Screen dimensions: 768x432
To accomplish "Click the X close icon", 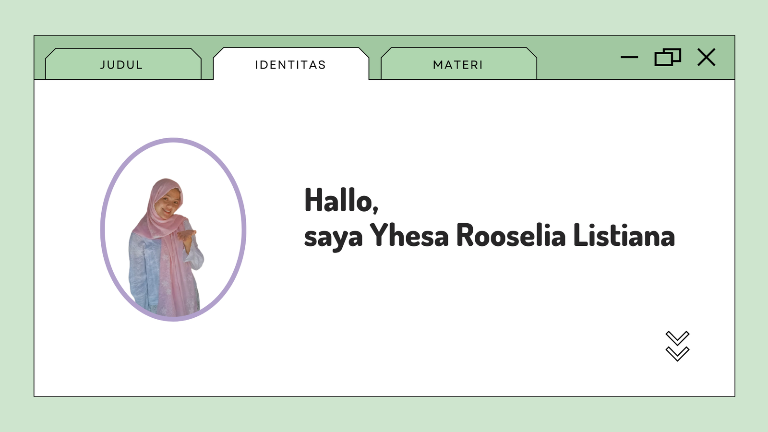I will [x=706, y=57].
